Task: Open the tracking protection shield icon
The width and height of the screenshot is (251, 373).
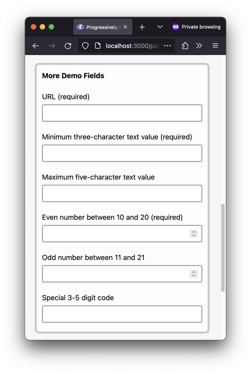Action: 85,46
